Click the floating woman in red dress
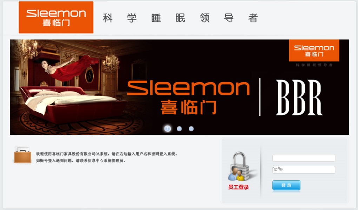Viewport: 358px width, 210px height. click(x=68, y=67)
